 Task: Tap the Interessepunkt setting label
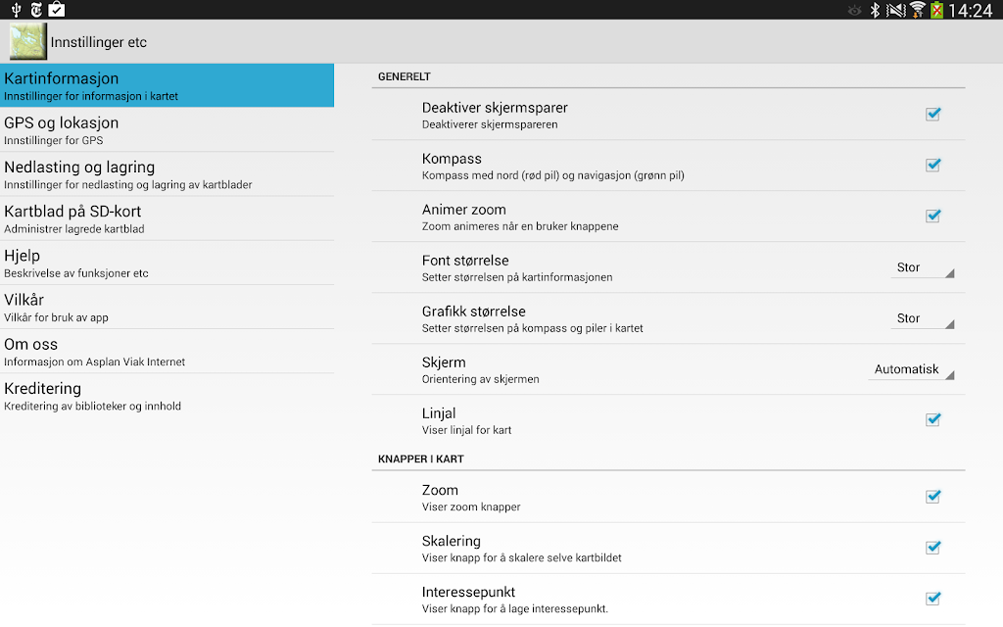pos(468,592)
